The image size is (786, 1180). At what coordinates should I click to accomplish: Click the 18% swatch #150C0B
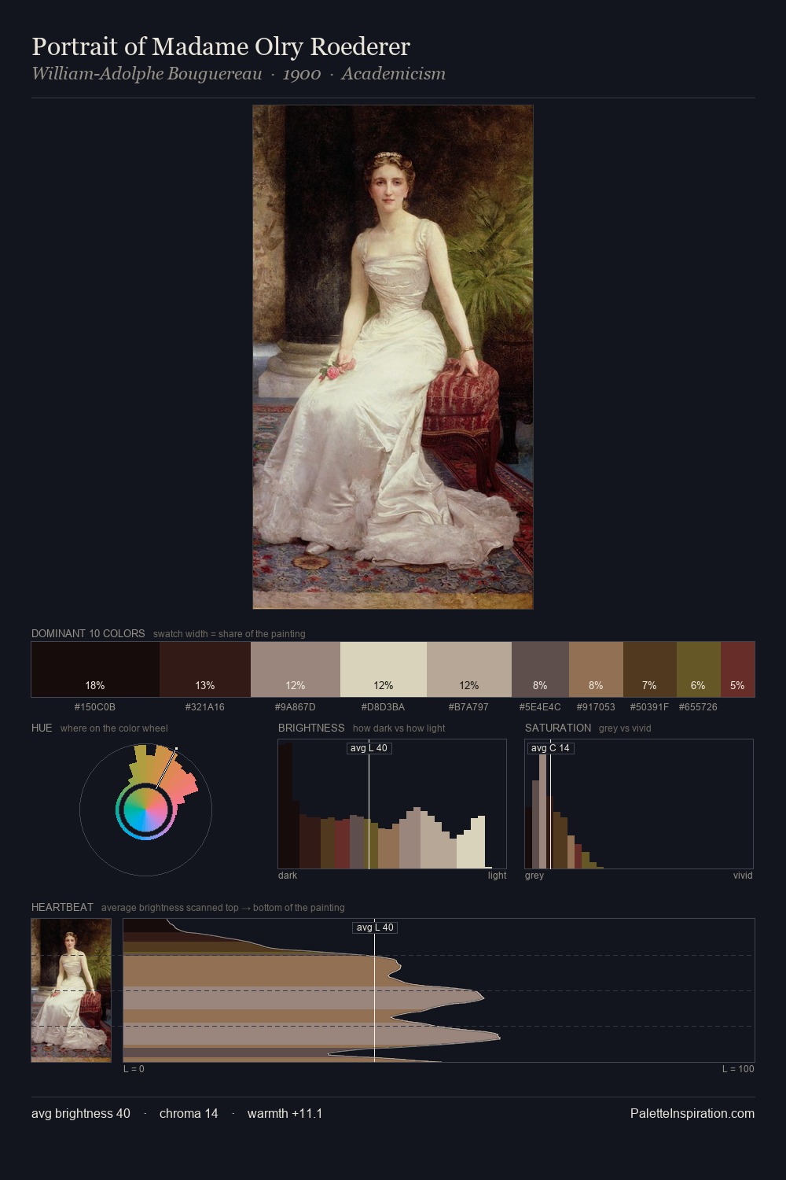tap(95, 669)
